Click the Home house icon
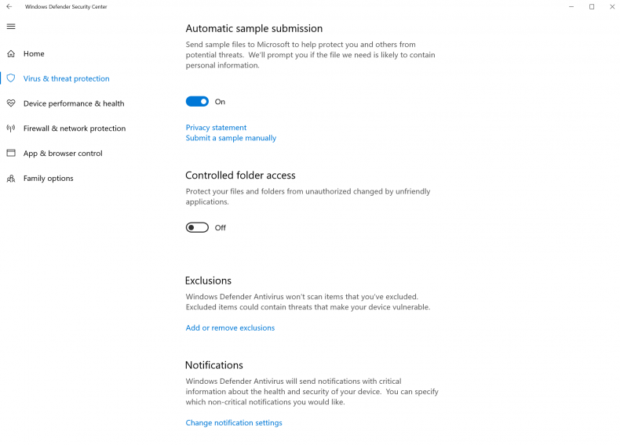 point(11,54)
